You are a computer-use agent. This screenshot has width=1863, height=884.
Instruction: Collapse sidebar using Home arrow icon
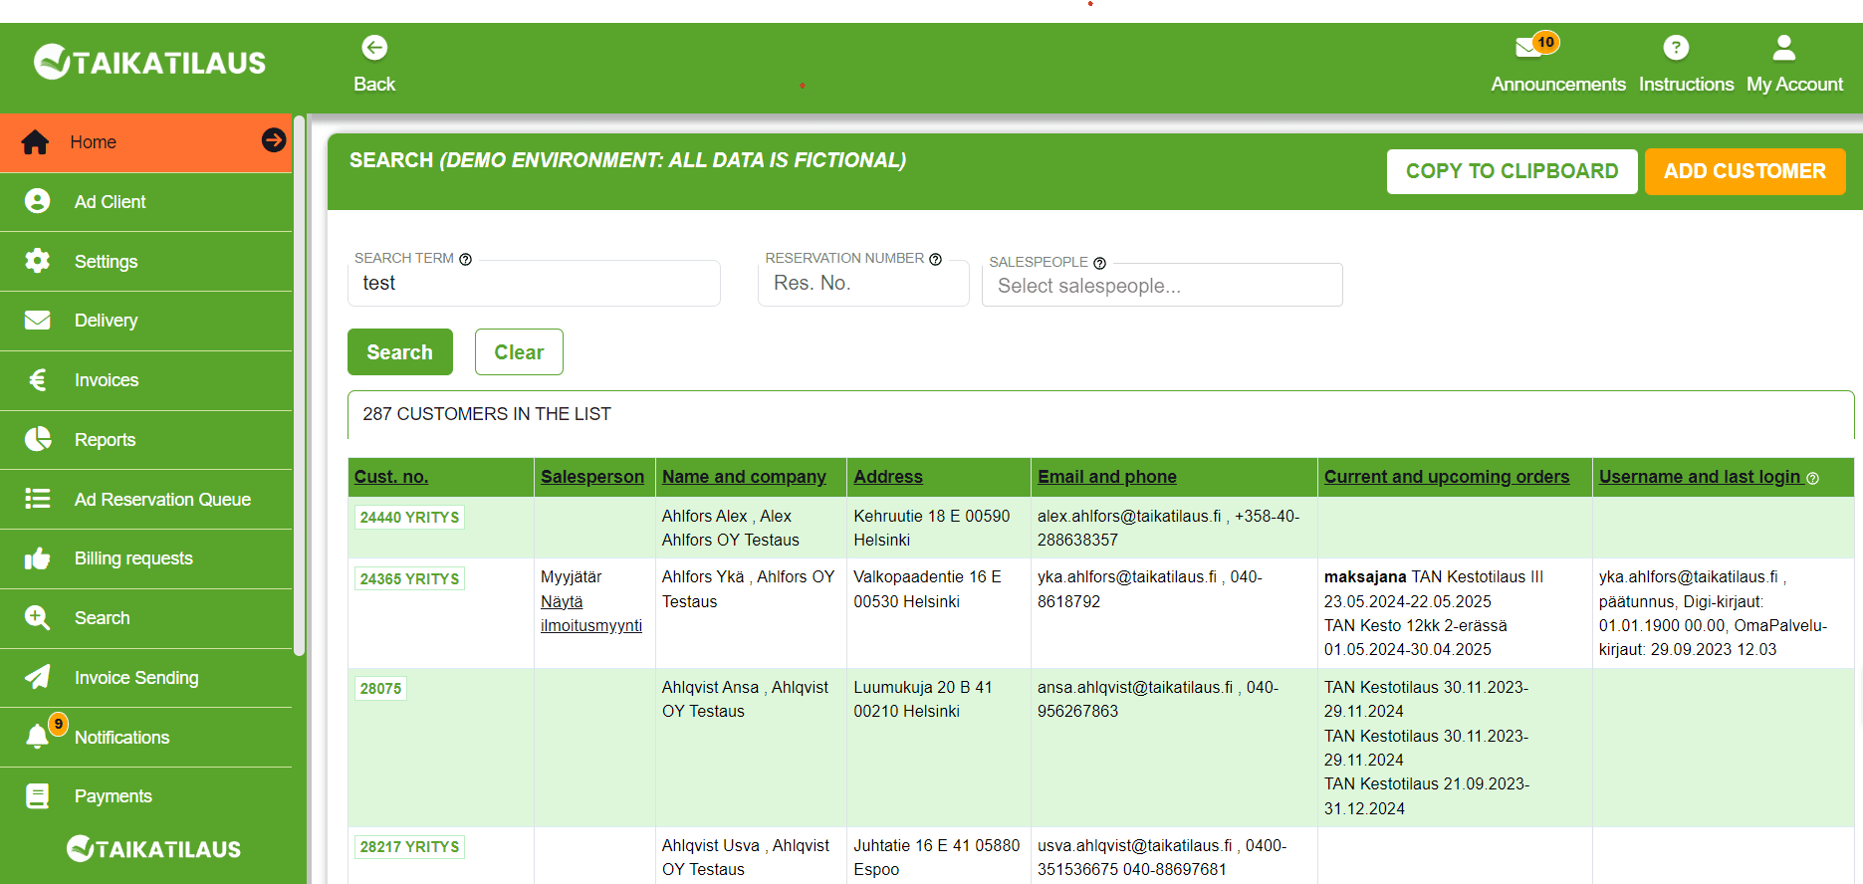274,140
